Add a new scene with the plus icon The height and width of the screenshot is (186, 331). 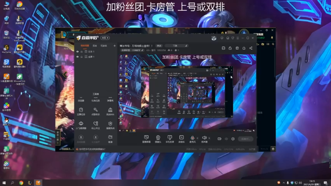point(115,45)
